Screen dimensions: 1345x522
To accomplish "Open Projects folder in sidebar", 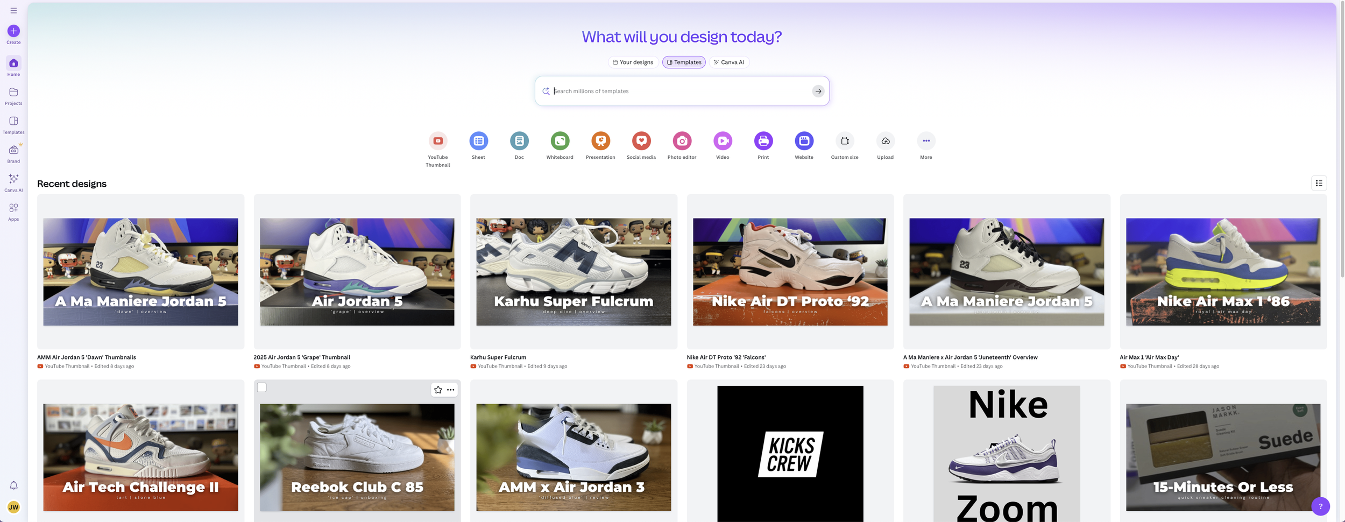I will 13,96.
